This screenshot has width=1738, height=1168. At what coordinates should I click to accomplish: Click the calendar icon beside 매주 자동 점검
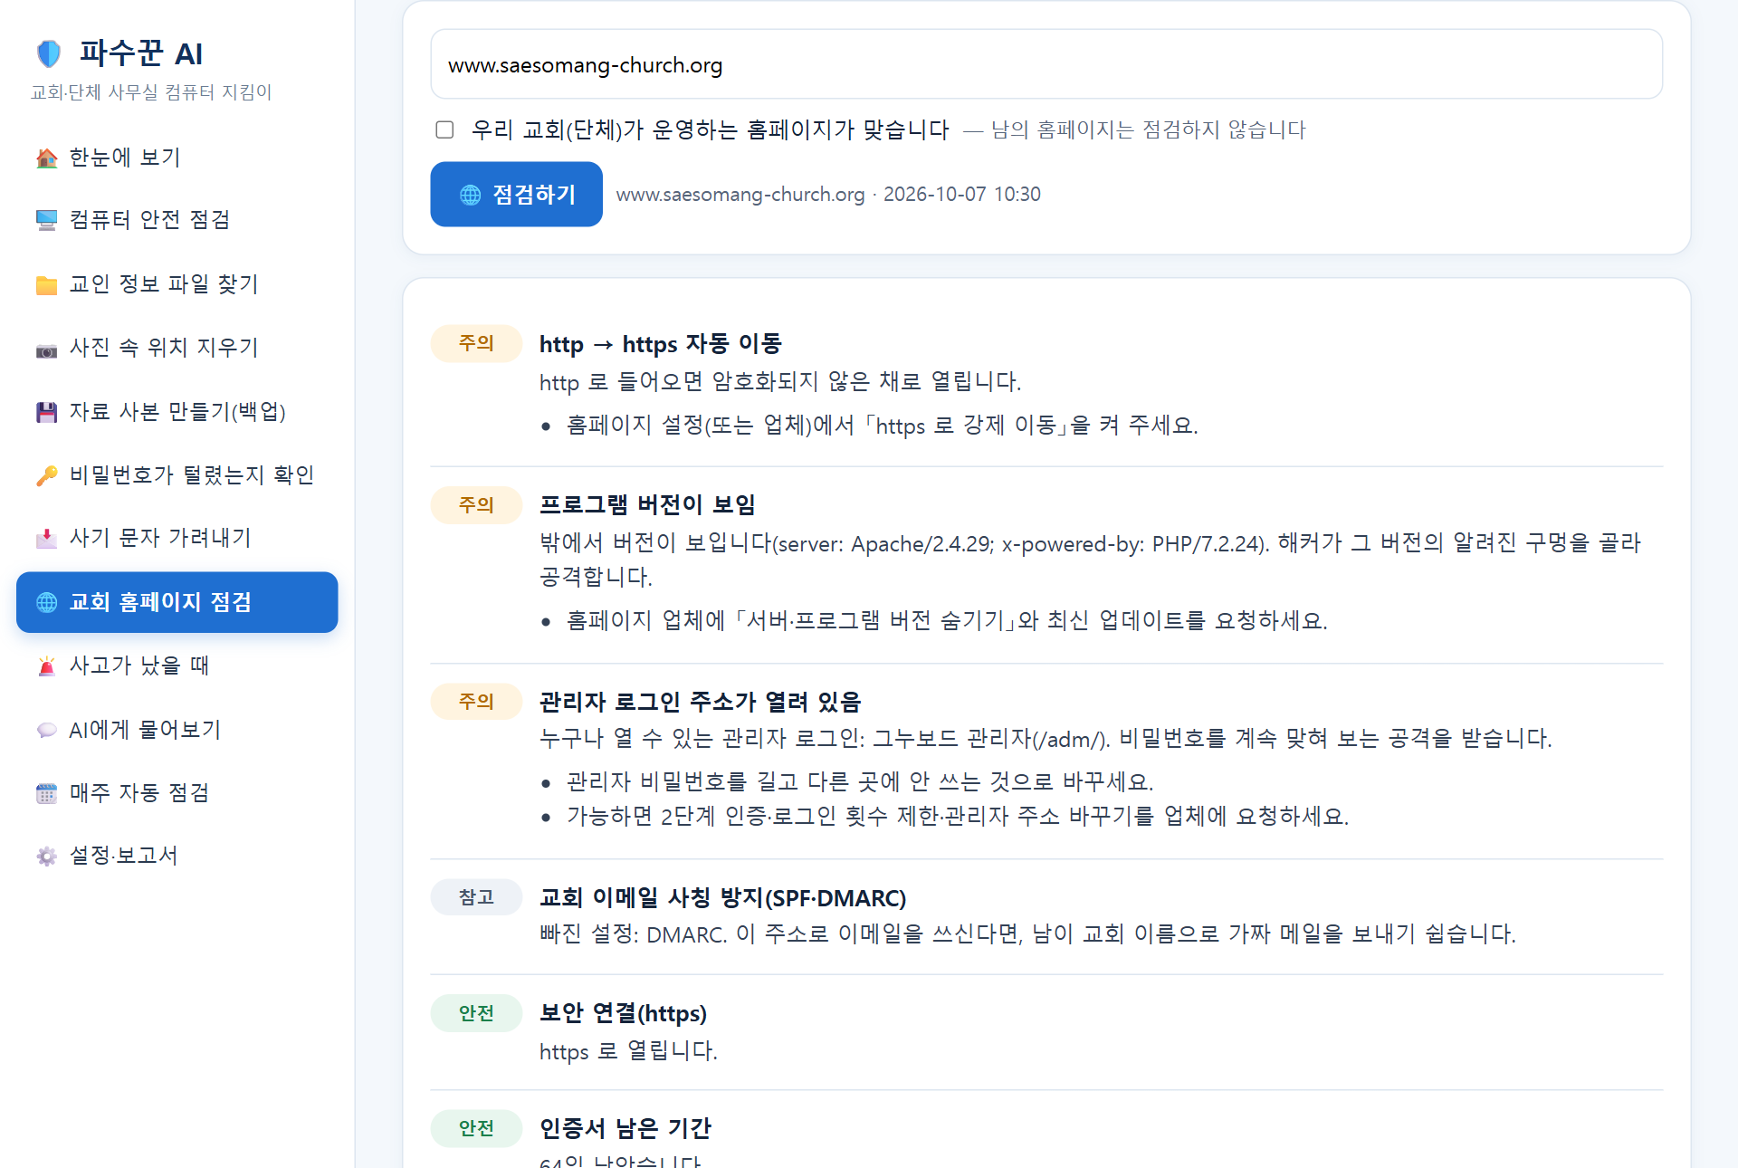pyautogui.click(x=47, y=794)
